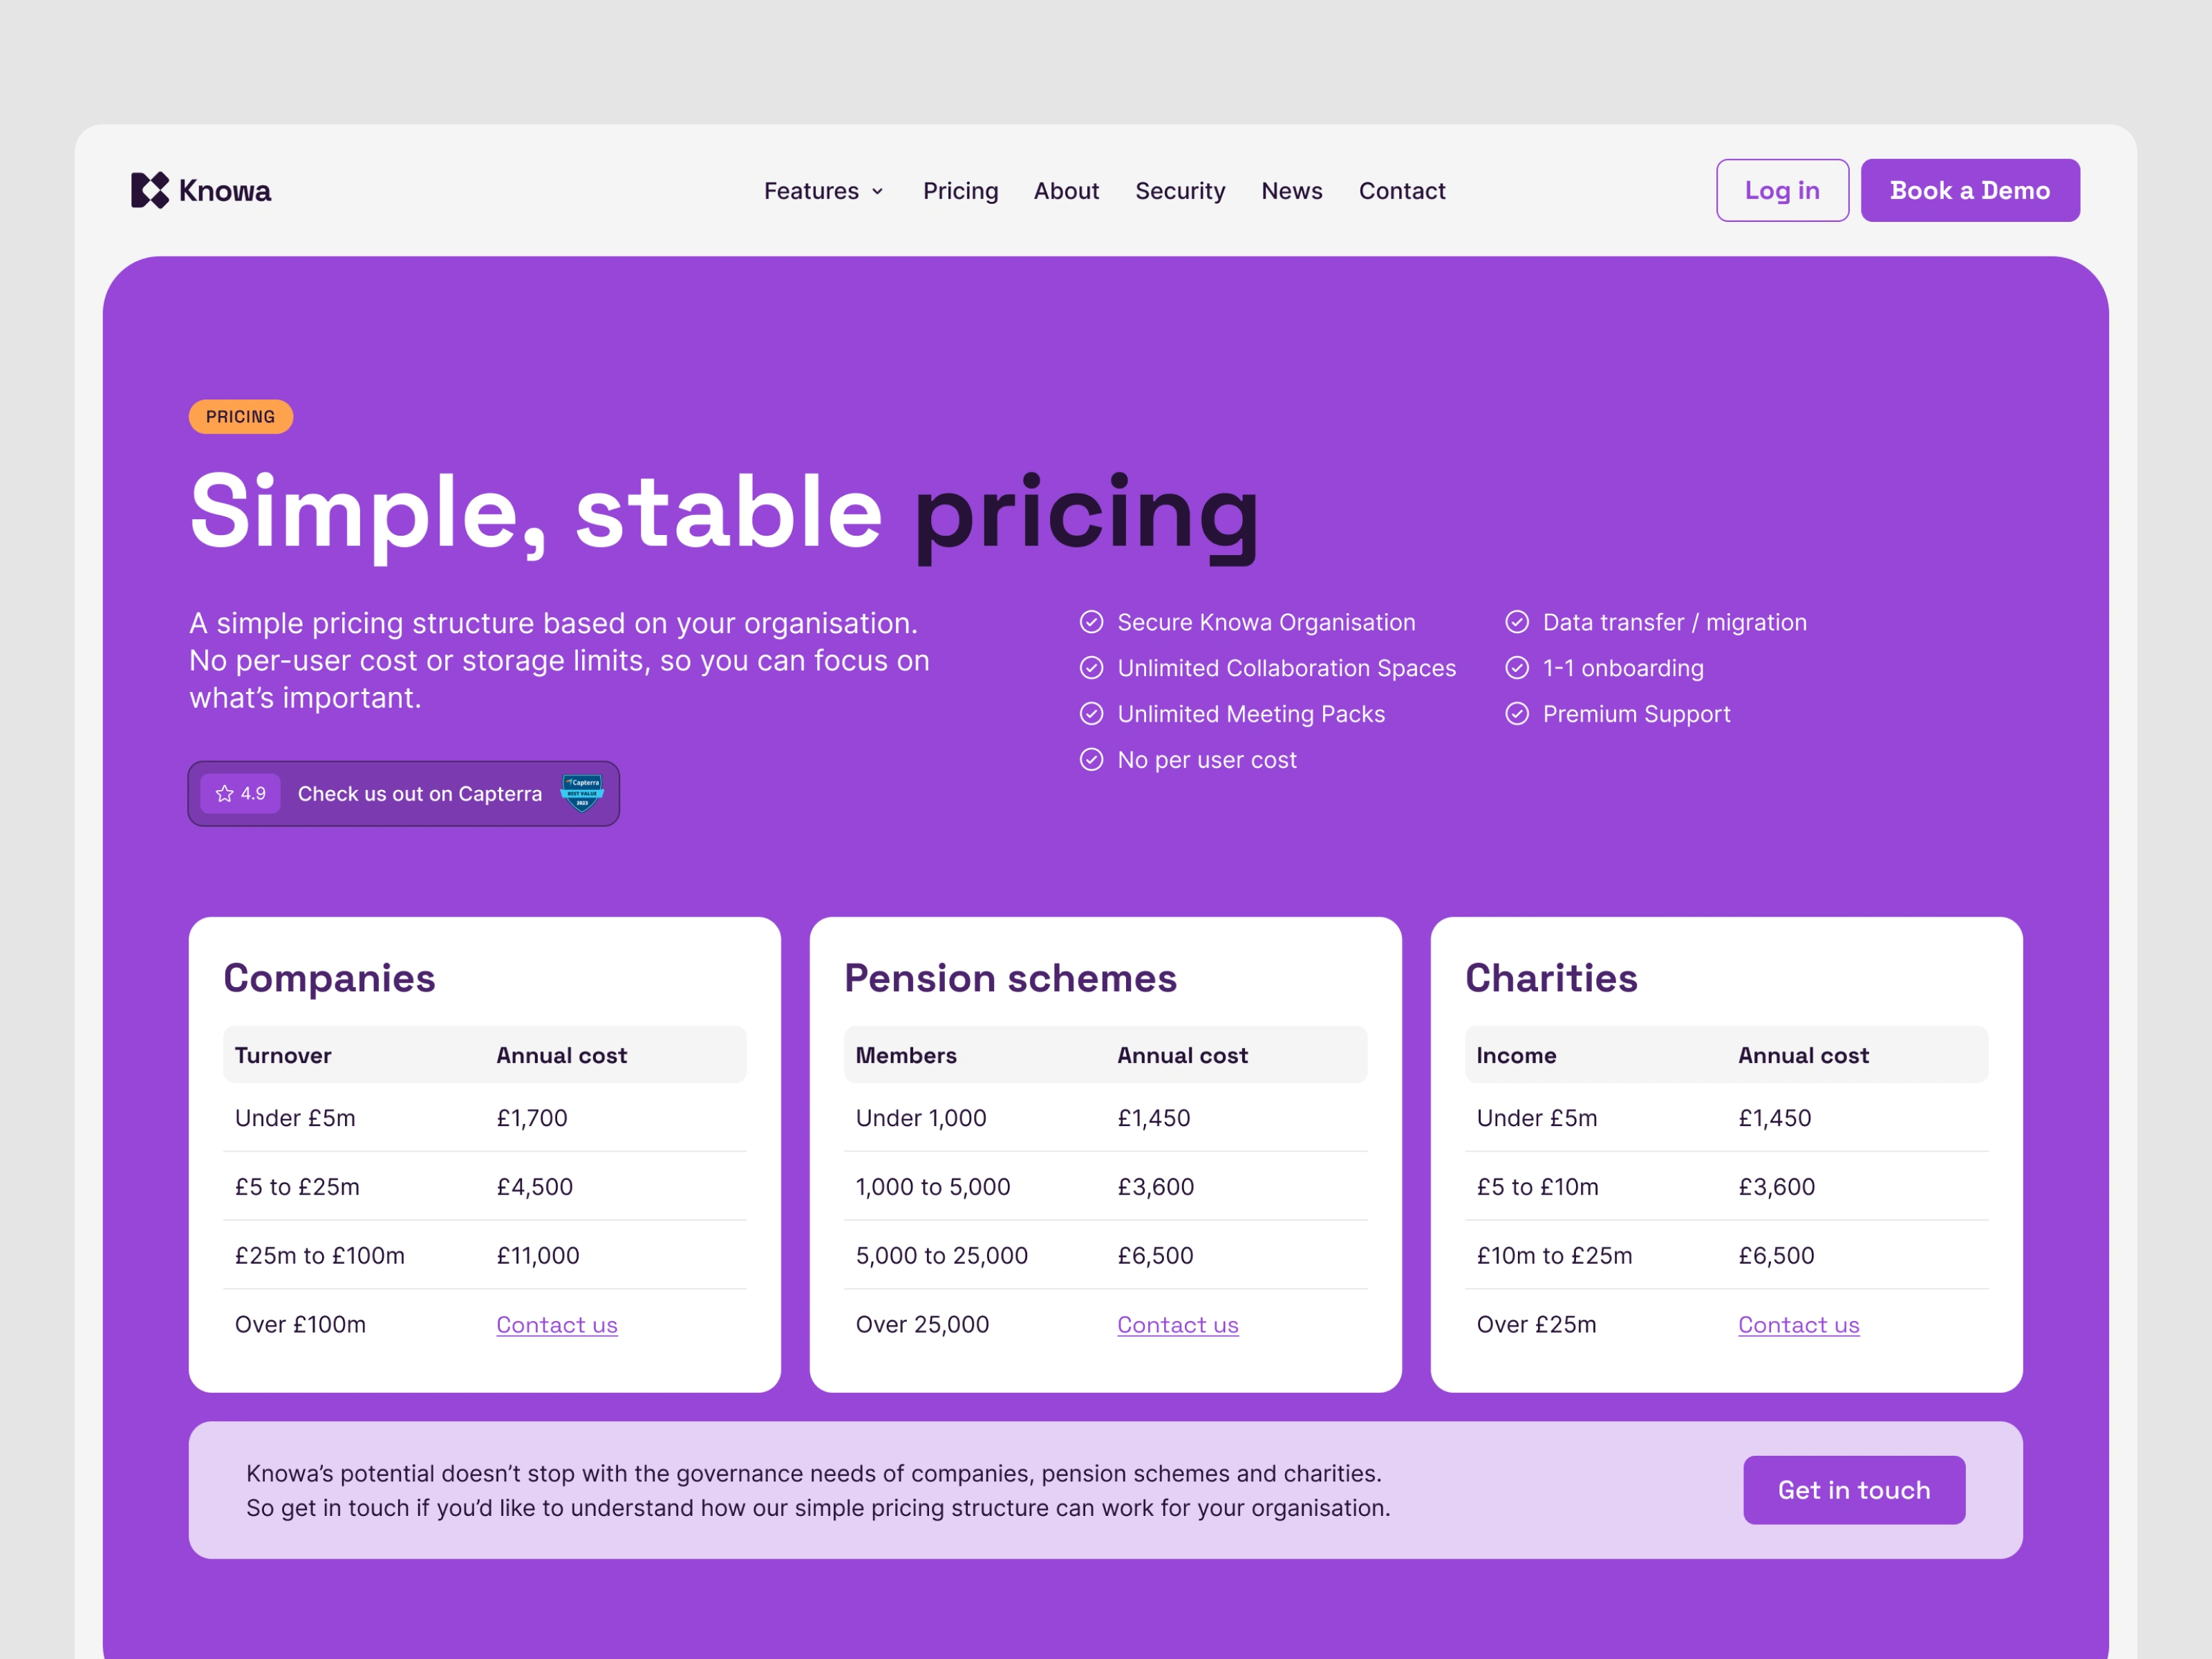2212x1659 pixels.
Task: Click the checkmark beside Unlimited Meeting Packs
Action: click(1091, 714)
